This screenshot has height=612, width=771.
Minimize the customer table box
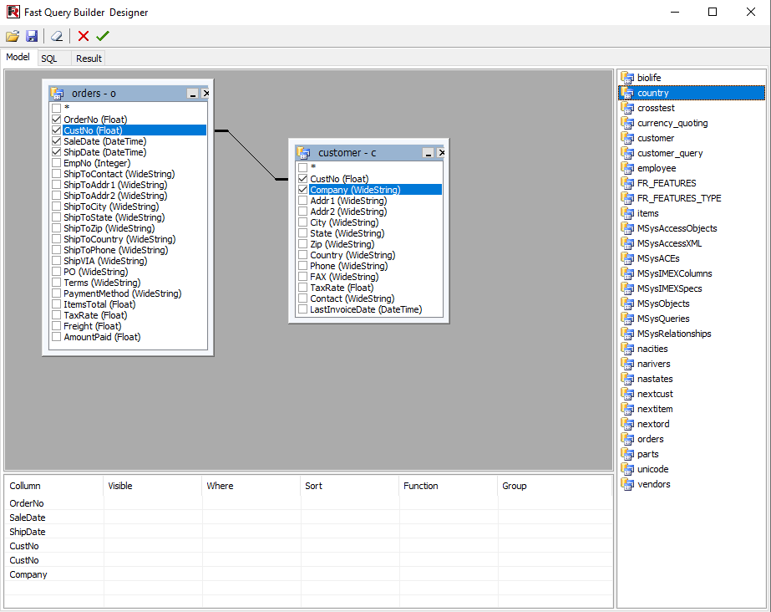429,154
